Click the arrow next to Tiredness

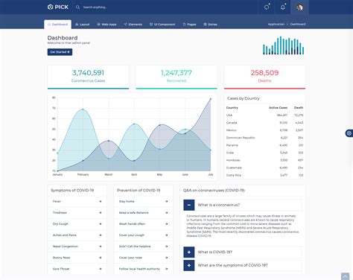101,213
